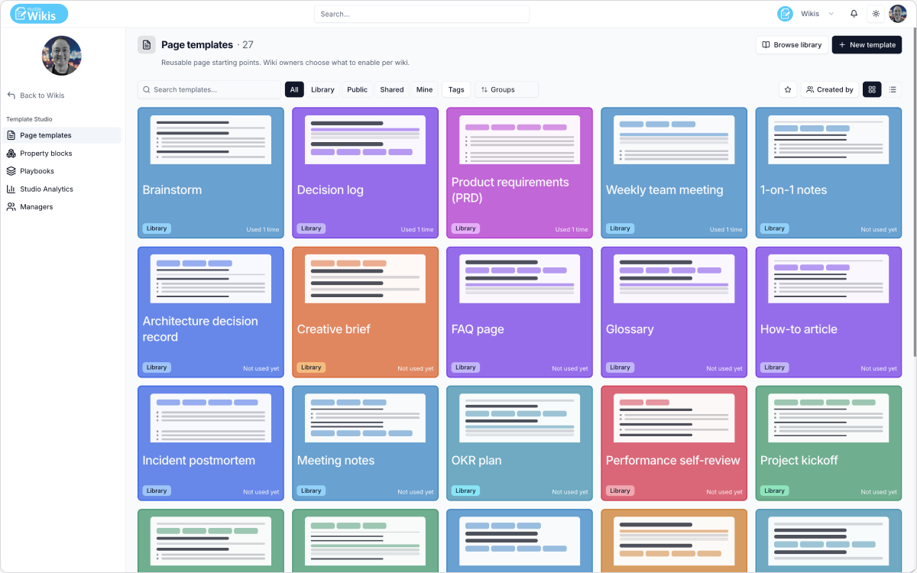
Task: Select the All filter
Action: click(294, 89)
